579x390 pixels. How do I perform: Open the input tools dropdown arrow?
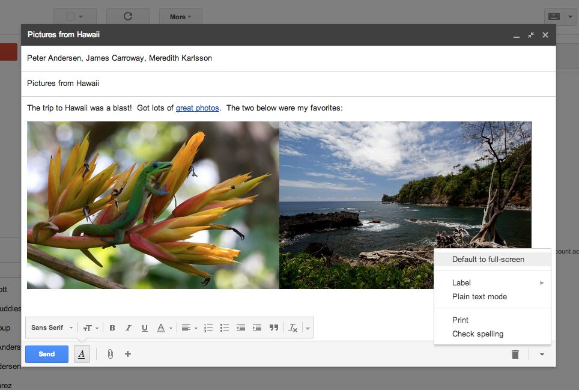[x=570, y=17]
